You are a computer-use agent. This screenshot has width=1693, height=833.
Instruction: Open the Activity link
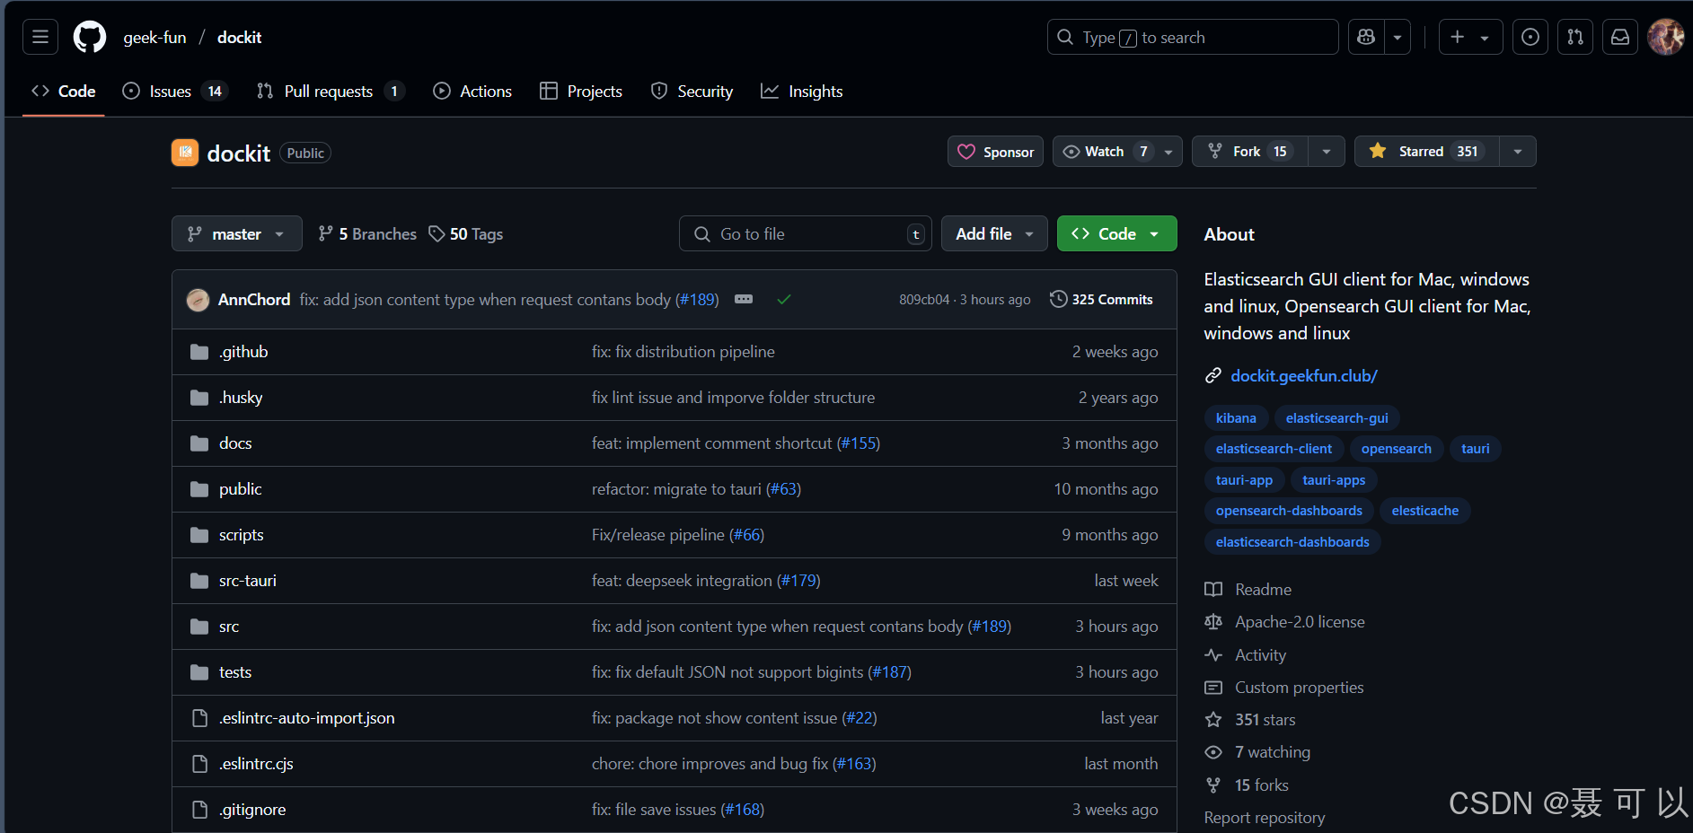click(x=1260, y=655)
